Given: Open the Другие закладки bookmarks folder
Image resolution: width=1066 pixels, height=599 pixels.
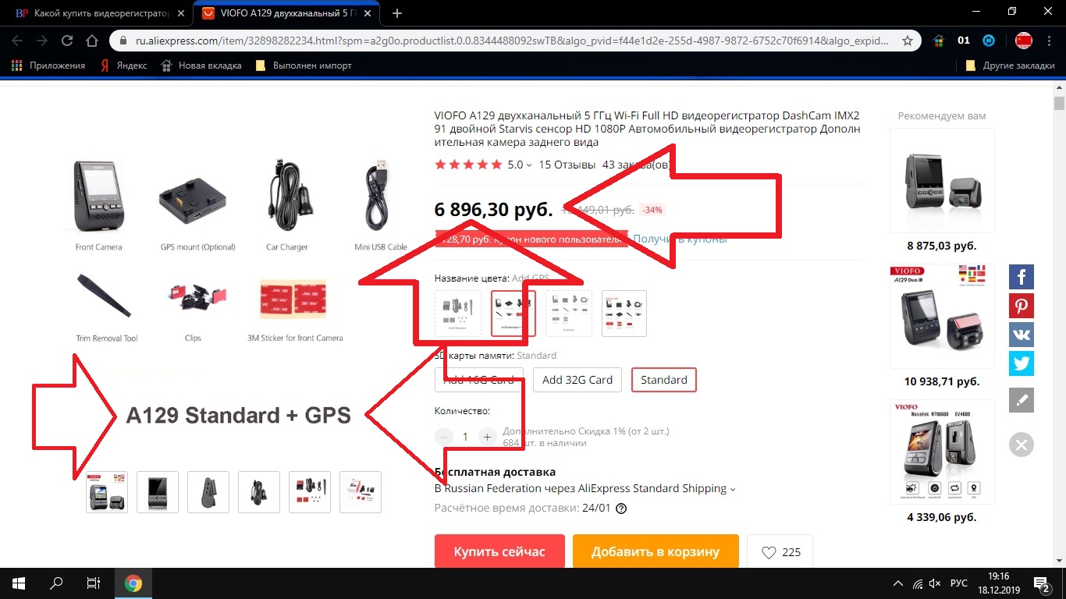Looking at the screenshot, I should [x=1011, y=66].
